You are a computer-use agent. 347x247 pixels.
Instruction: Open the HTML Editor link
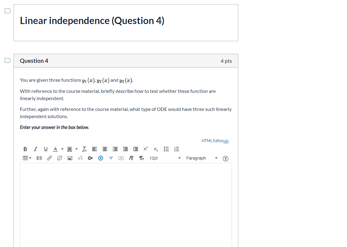pyautogui.click(x=212, y=141)
